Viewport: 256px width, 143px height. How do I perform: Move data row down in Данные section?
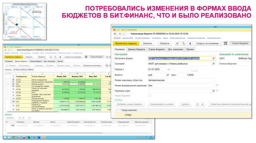coord(23,118)
